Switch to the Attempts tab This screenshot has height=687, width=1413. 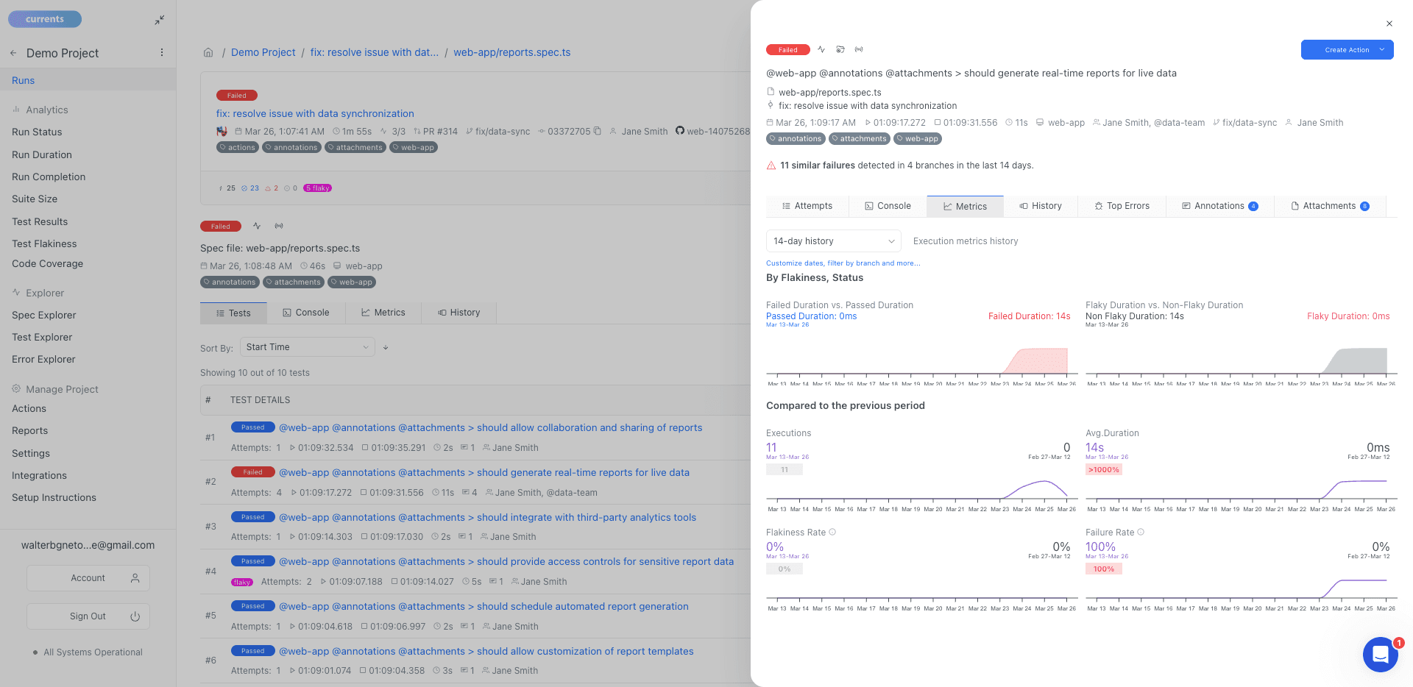[807, 206]
